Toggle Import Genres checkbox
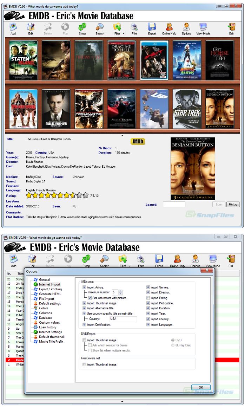Viewport: 245px width, 407px height. click(x=148, y=288)
